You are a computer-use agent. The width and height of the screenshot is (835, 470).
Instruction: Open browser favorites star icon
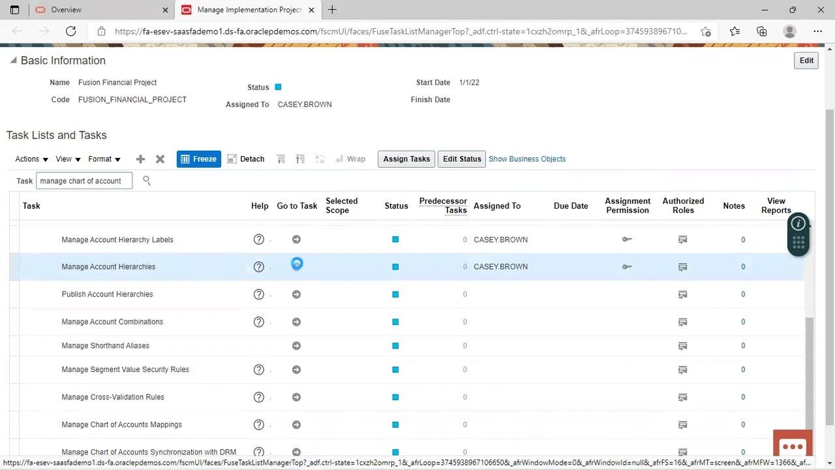pos(735,31)
